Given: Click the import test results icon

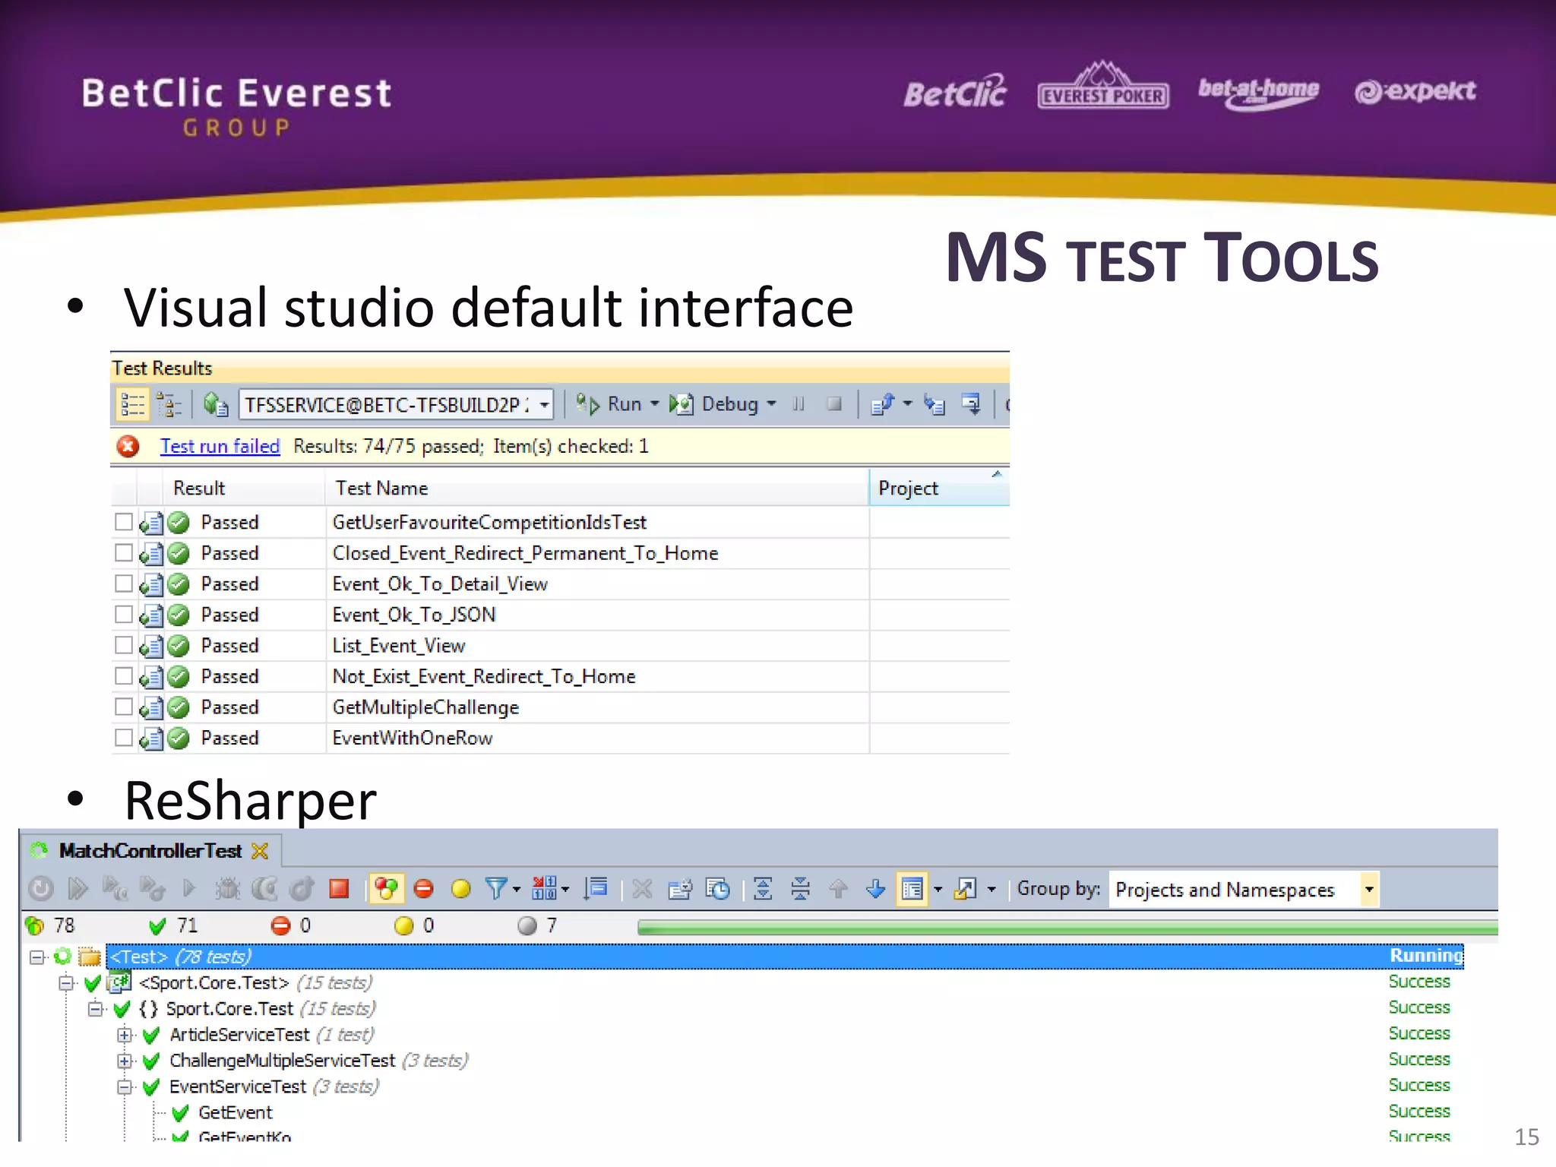Looking at the screenshot, I should [x=934, y=404].
